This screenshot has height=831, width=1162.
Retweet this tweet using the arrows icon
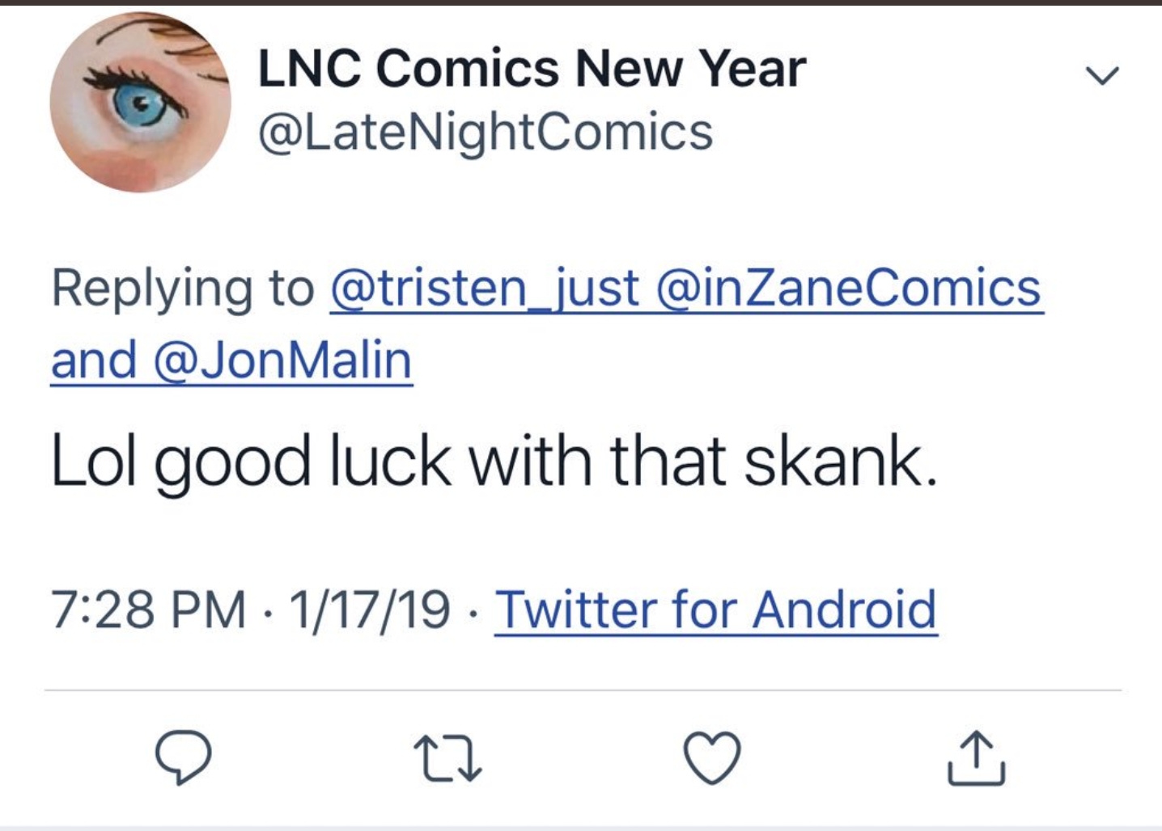(447, 758)
